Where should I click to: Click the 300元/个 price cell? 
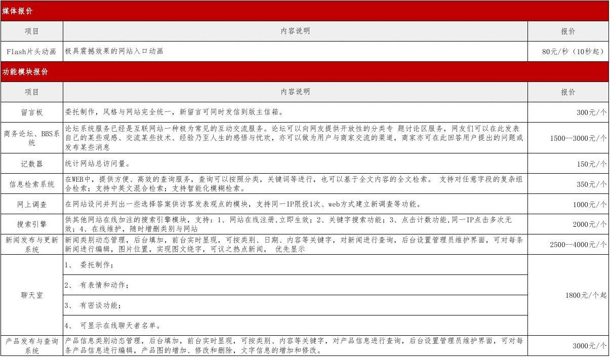click(x=568, y=112)
